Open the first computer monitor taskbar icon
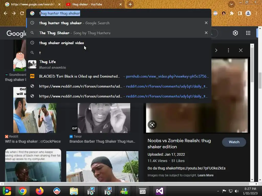 click(91, 191)
